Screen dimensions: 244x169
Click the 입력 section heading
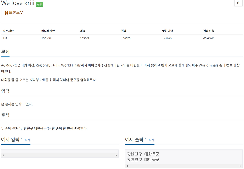point(5,91)
